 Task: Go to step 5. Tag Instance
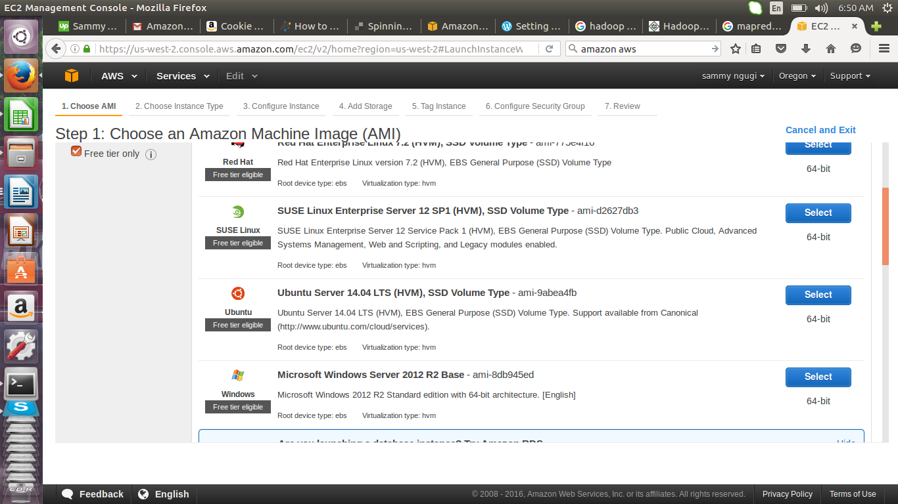439,106
